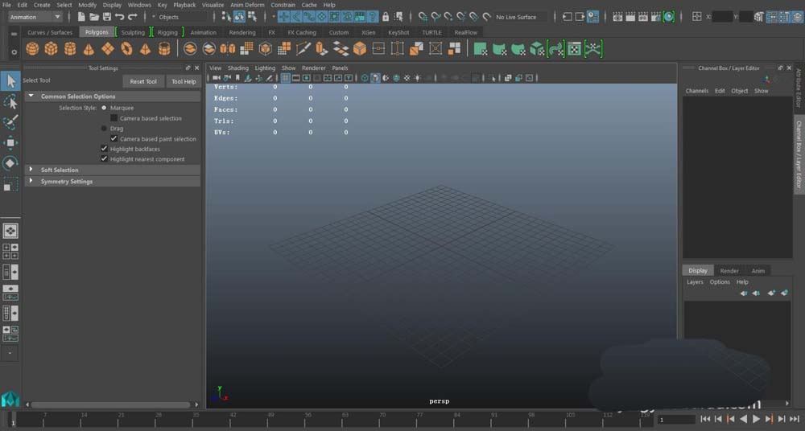805x431 pixels.
Task: Click the Bridge shelf icon
Action: (341, 49)
